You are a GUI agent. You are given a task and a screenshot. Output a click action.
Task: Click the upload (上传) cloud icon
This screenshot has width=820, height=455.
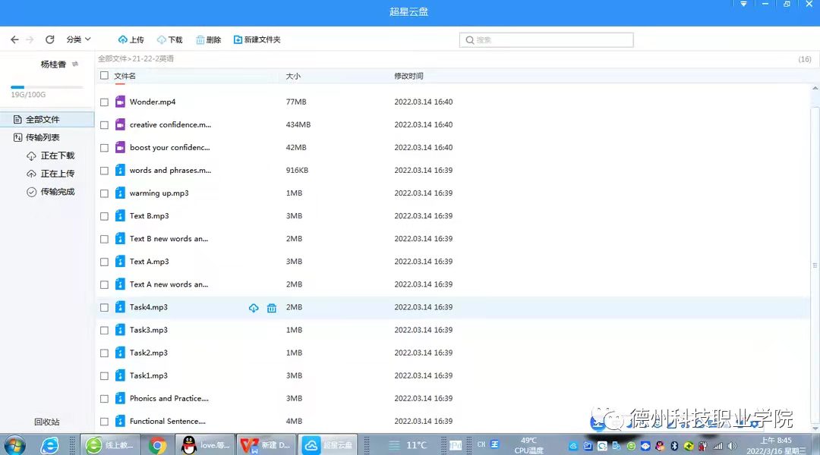123,39
